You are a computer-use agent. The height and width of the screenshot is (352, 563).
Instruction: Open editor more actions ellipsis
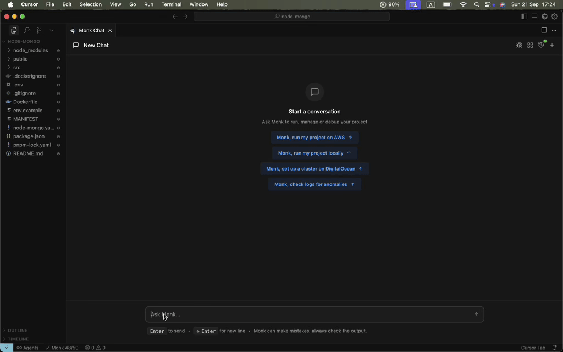point(554,31)
